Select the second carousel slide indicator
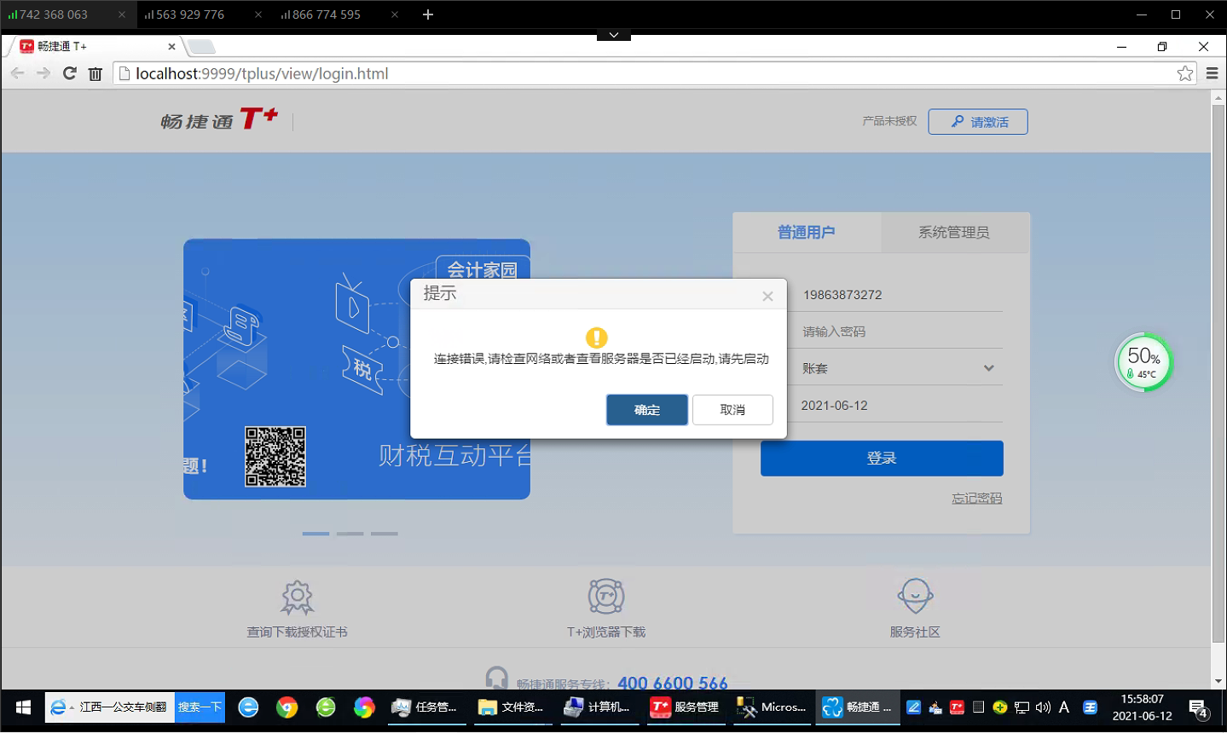 coord(350,534)
